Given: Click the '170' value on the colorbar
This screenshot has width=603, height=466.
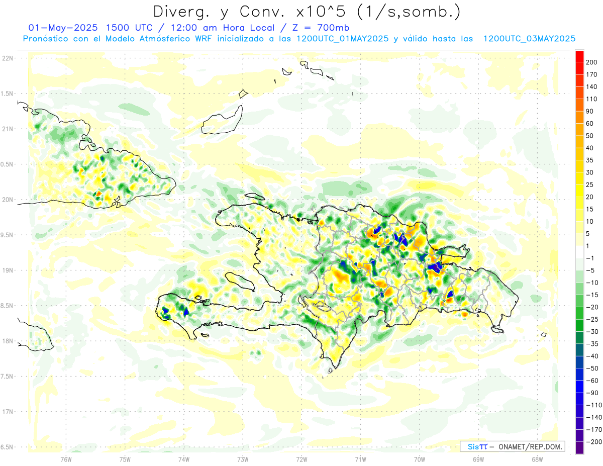Looking at the screenshot, I should tap(591, 74).
